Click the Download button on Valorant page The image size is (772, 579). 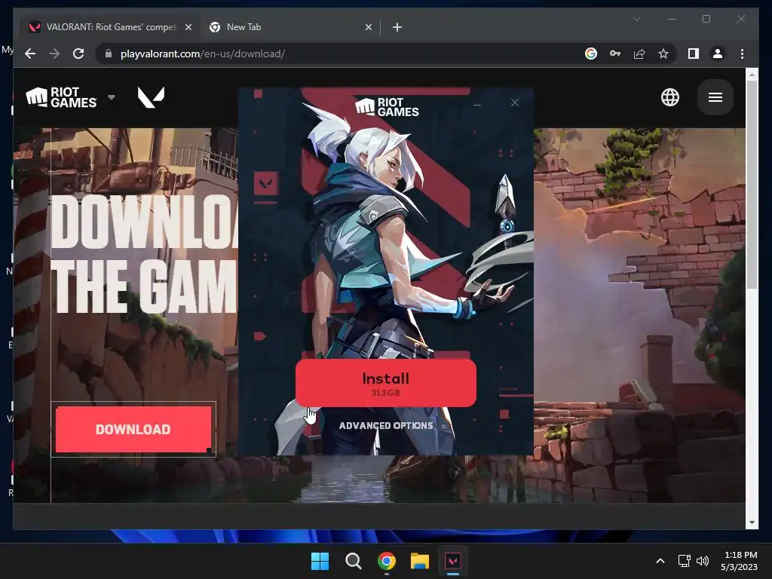click(133, 429)
